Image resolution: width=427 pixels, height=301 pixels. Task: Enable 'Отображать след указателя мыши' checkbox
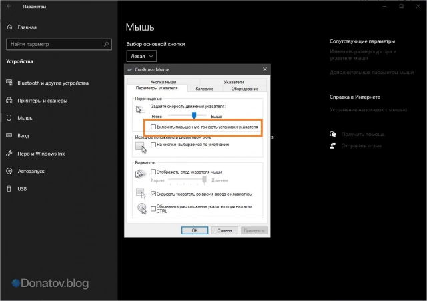153,172
